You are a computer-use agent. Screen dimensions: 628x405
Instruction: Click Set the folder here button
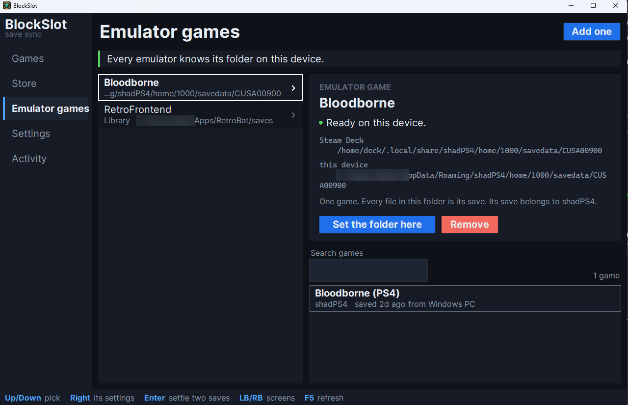(377, 224)
